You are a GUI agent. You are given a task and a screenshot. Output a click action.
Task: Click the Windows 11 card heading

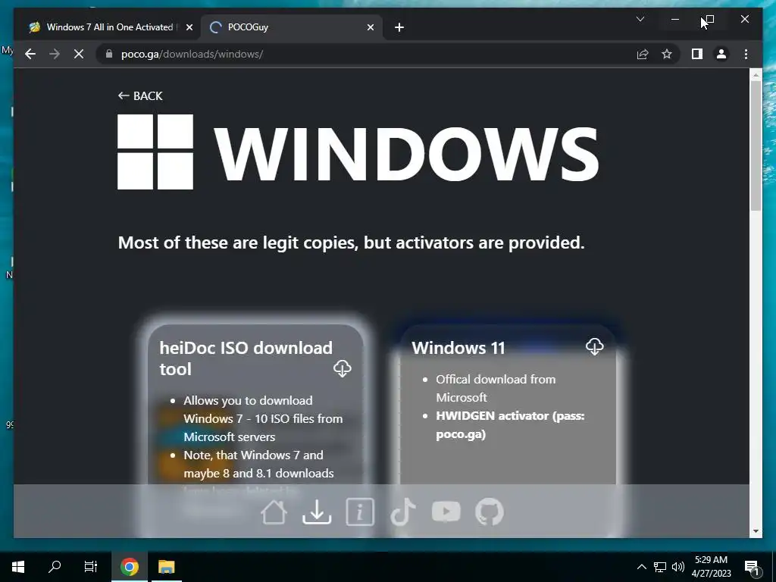pyautogui.click(x=458, y=348)
